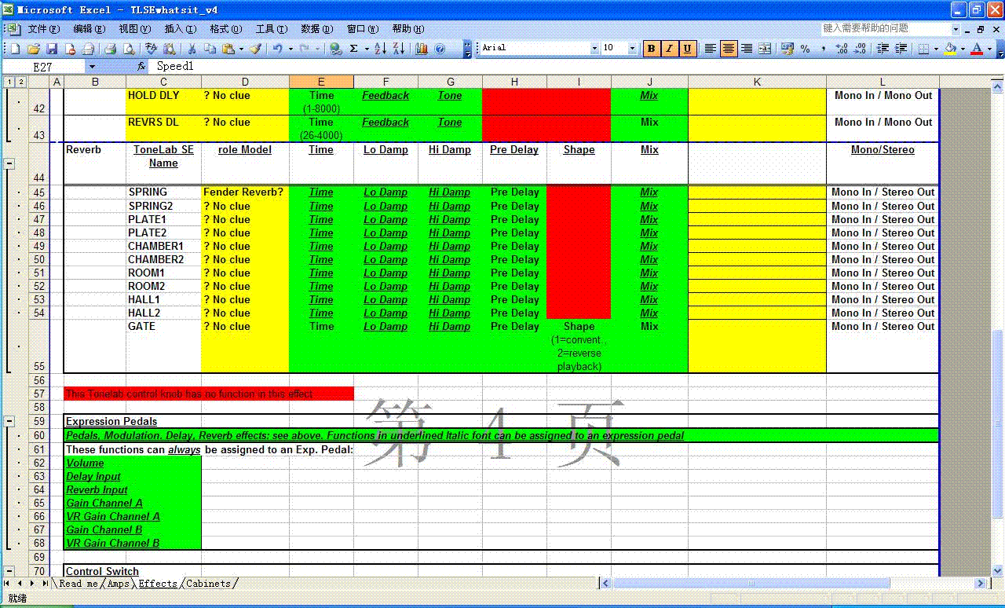Screen dimensions: 1005x608
Task: Create a new blank workbook
Action: point(16,49)
